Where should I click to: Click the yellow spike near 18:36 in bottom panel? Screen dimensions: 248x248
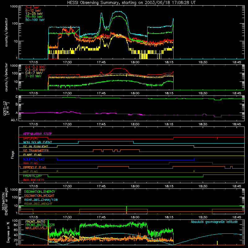tap(217, 243)
